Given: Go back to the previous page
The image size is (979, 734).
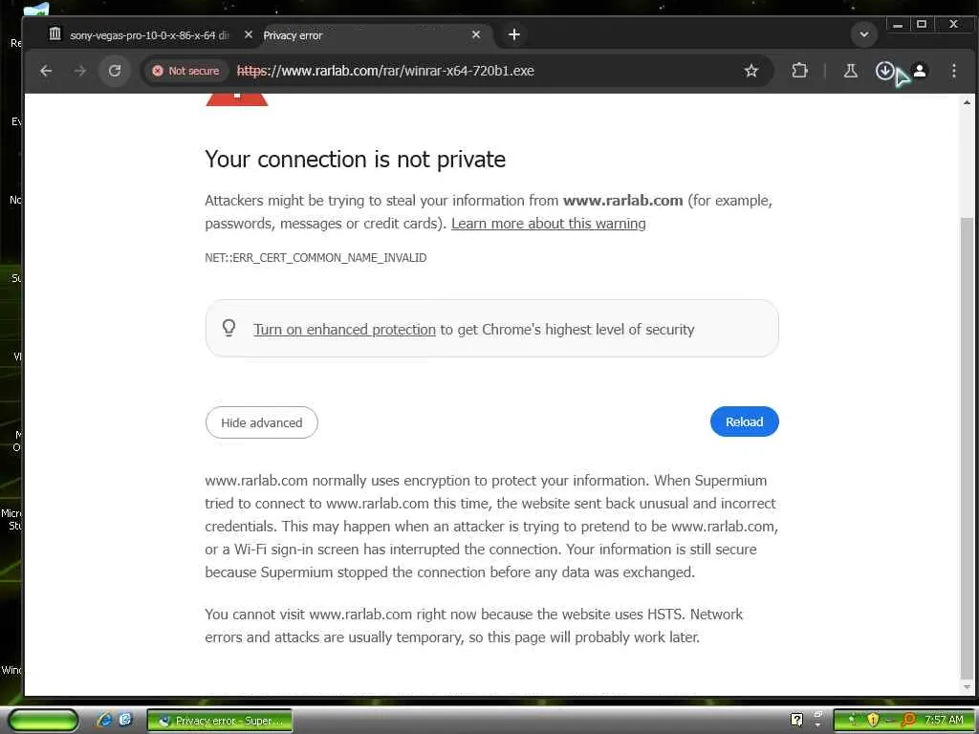Looking at the screenshot, I should [46, 71].
